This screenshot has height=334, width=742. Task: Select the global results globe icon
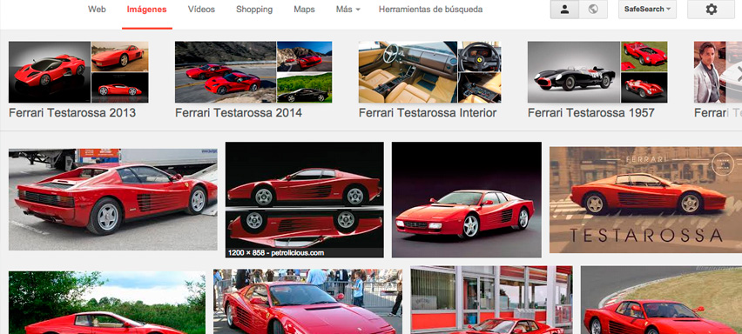pyautogui.click(x=593, y=10)
